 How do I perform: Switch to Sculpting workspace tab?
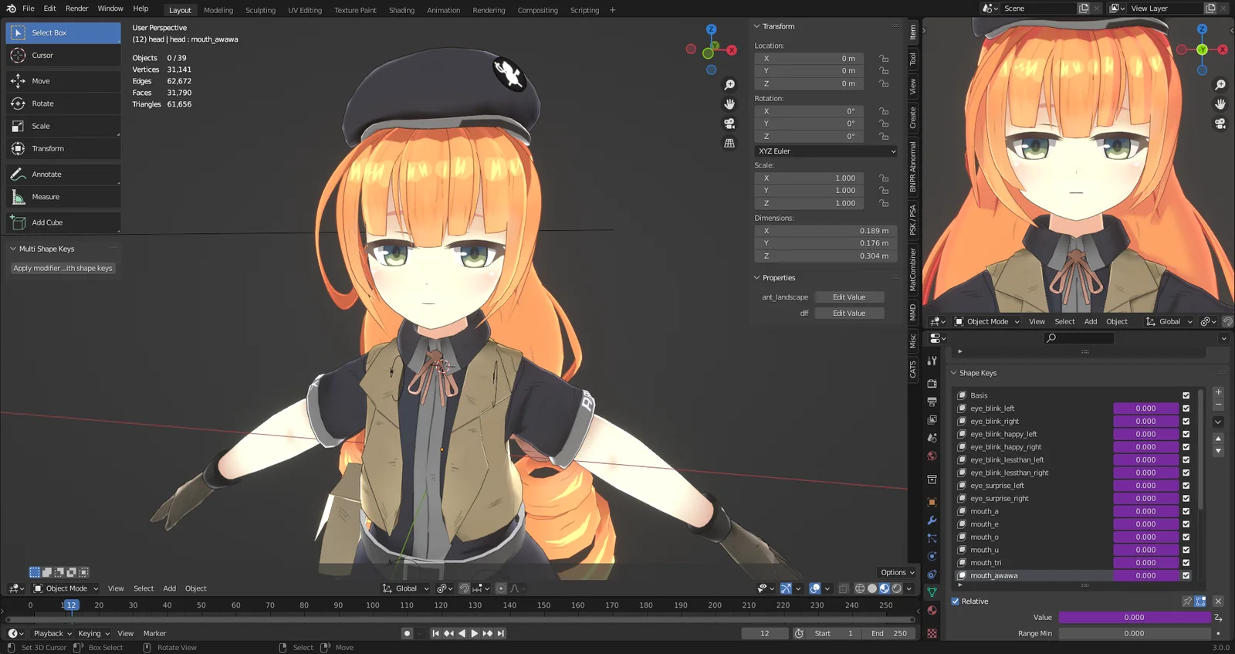point(260,10)
